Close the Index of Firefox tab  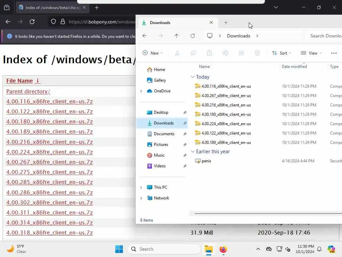[84, 7]
